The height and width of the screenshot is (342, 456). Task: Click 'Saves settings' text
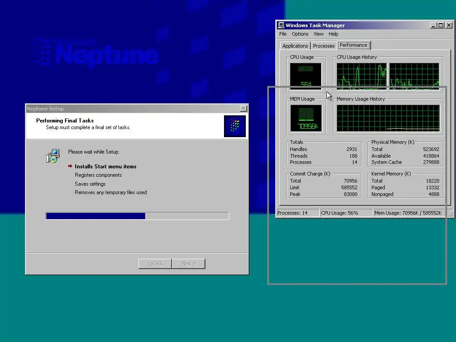pyautogui.click(x=90, y=184)
